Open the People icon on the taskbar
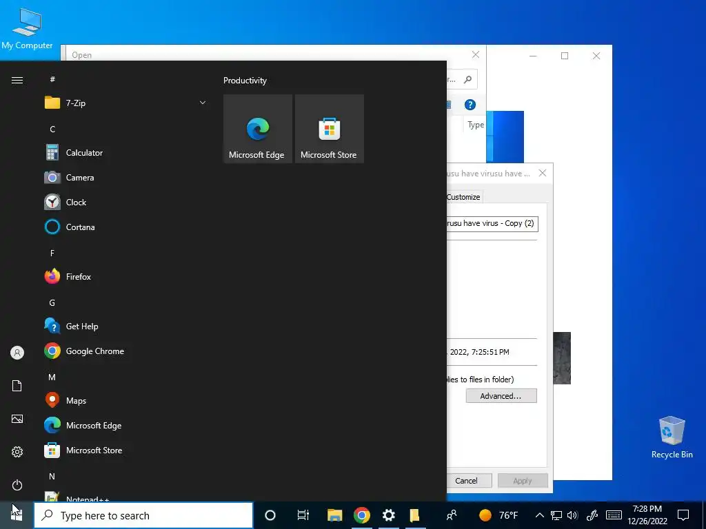 (451, 515)
